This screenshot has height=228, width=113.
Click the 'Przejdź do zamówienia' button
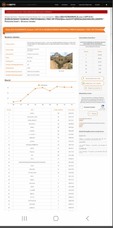(x=93, y=88)
